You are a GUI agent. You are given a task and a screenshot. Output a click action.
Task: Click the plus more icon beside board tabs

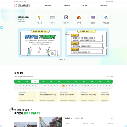coord(112,118)
